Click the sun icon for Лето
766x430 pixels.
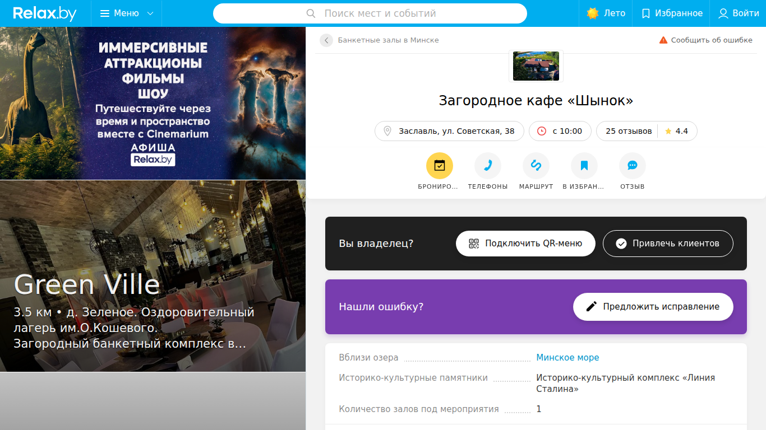click(x=593, y=13)
